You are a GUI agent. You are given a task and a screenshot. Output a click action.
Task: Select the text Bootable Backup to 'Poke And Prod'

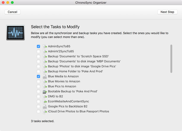[x=73, y=91]
